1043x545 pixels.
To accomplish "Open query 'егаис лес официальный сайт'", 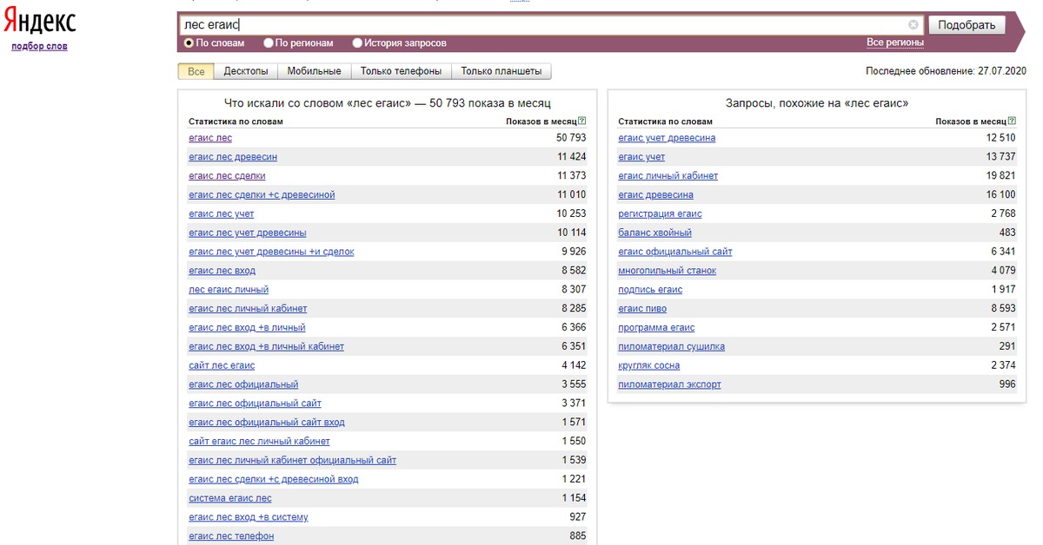I will click(255, 404).
